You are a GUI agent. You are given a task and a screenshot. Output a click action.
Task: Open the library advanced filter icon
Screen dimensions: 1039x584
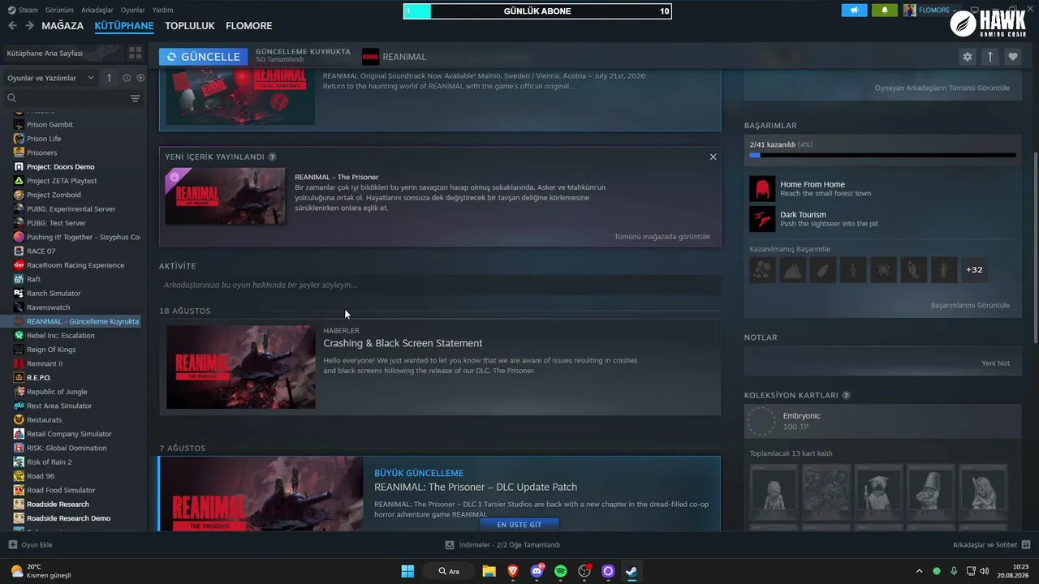(x=135, y=98)
